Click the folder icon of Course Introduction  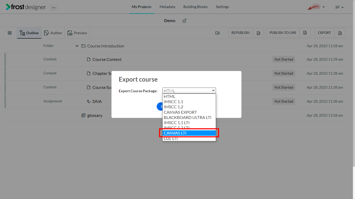pyautogui.click(x=83, y=46)
